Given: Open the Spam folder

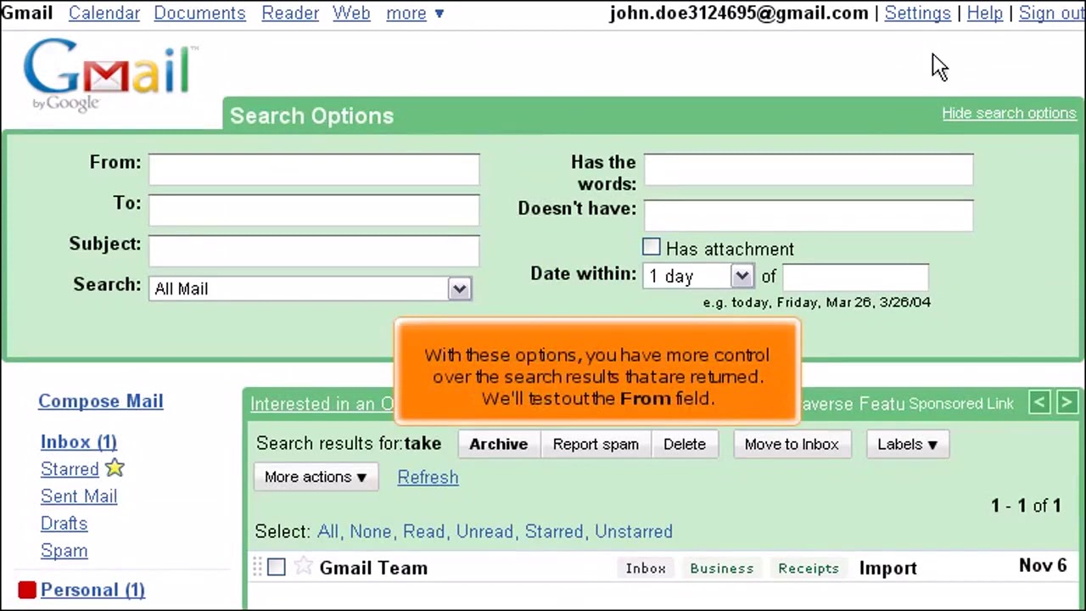Looking at the screenshot, I should point(64,550).
